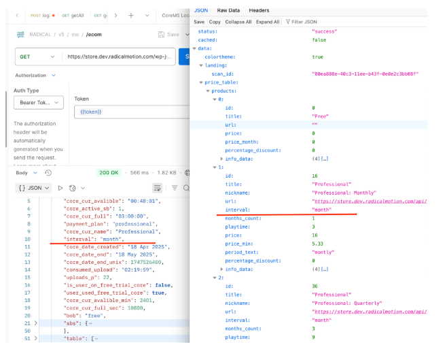Select the POST log tab

[x=43, y=16]
